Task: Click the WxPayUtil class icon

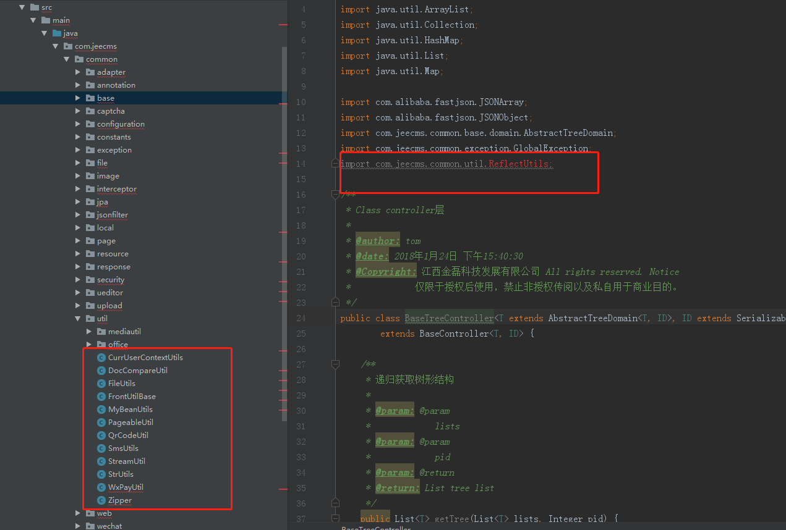Action: point(101,487)
